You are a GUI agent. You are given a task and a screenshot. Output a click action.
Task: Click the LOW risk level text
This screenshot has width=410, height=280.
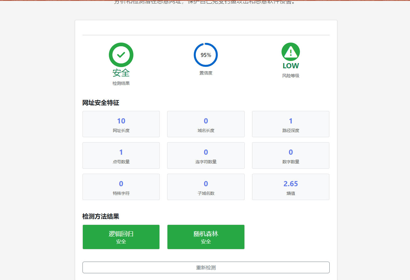pos(291,66)
